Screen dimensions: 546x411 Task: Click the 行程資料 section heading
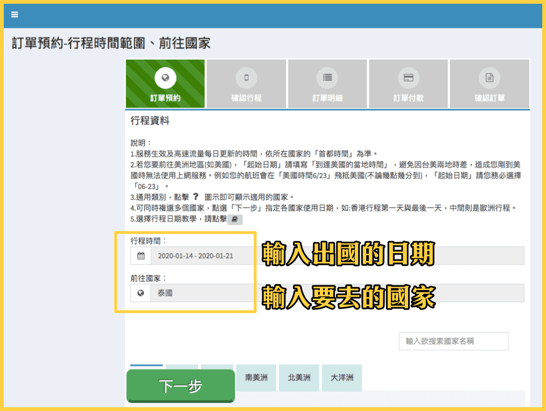(150, 121)
